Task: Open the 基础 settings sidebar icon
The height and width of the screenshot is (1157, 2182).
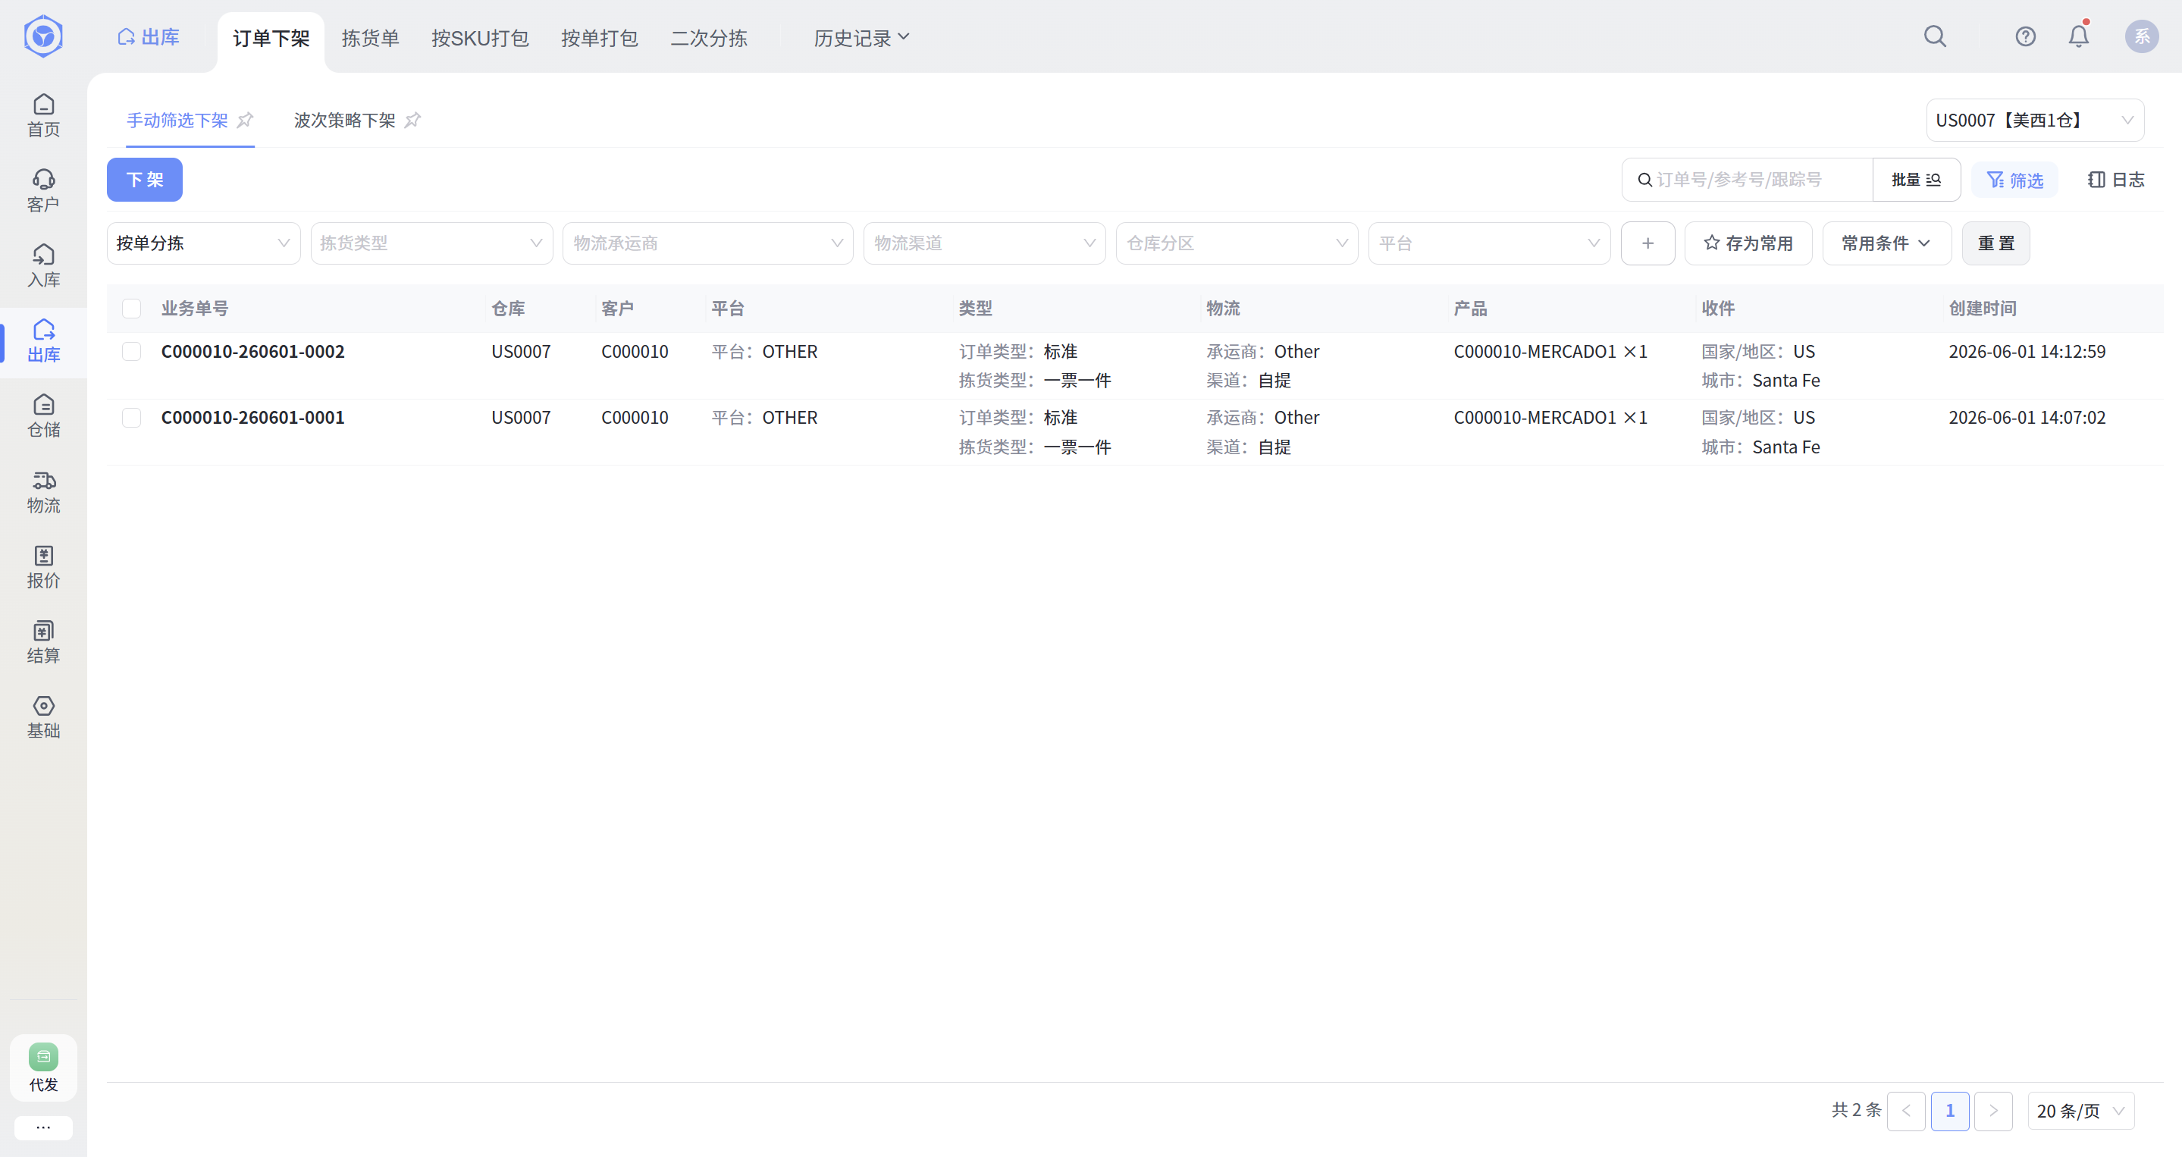Action: coord(43,717)
